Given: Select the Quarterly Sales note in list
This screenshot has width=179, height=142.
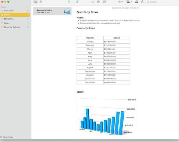Looking at the screenshot, I should point(52,11).
